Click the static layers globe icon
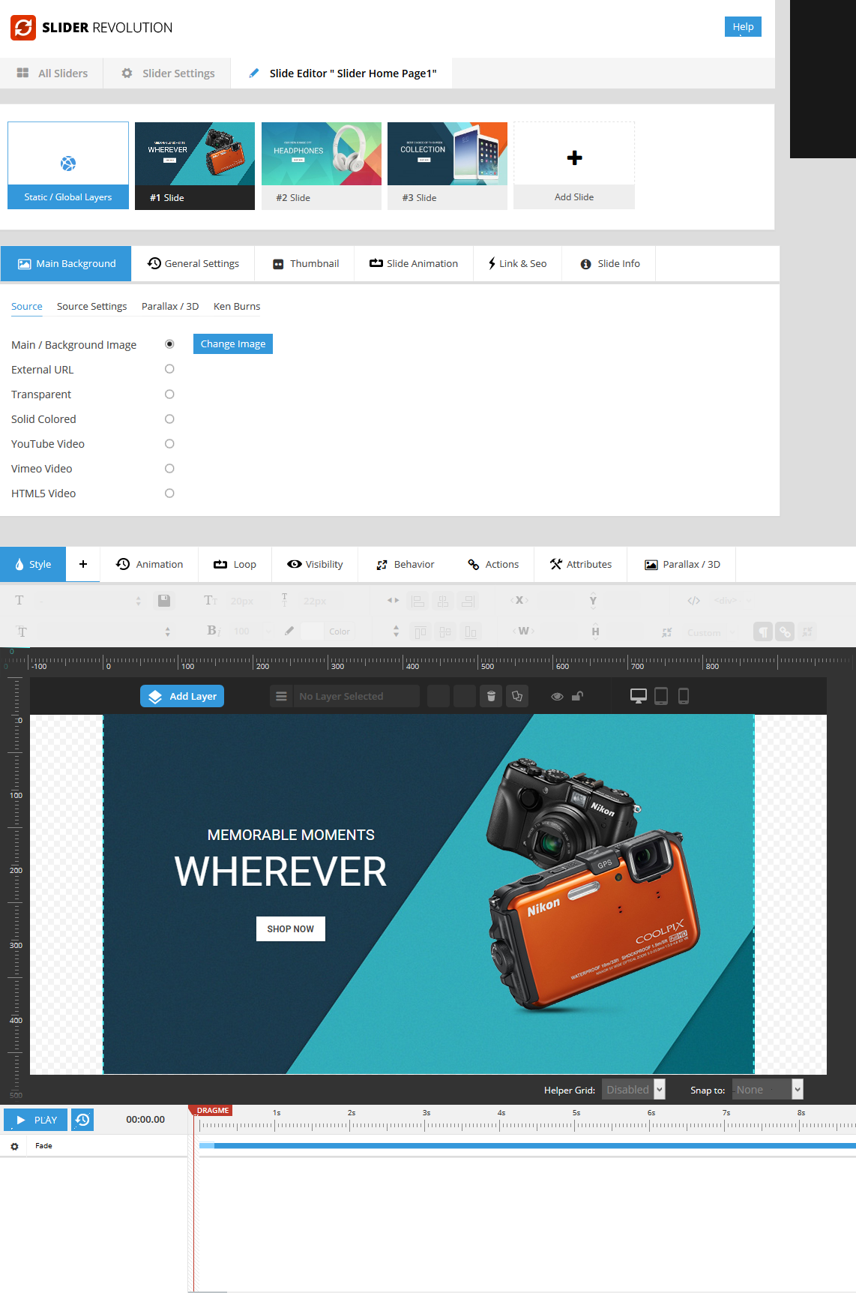This screenshot has width=856, height=1293. (x=68, y=163)
